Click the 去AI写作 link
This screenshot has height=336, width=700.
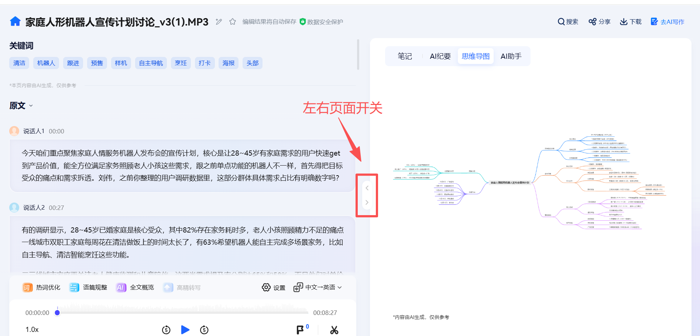[668, 22]
